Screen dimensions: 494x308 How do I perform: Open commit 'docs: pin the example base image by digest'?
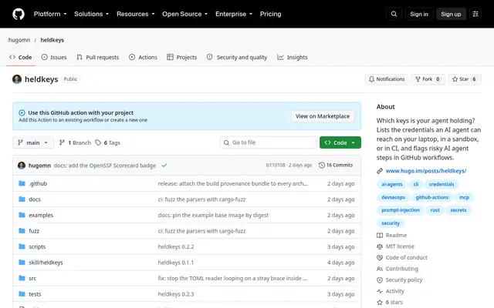tap(213, 216)
